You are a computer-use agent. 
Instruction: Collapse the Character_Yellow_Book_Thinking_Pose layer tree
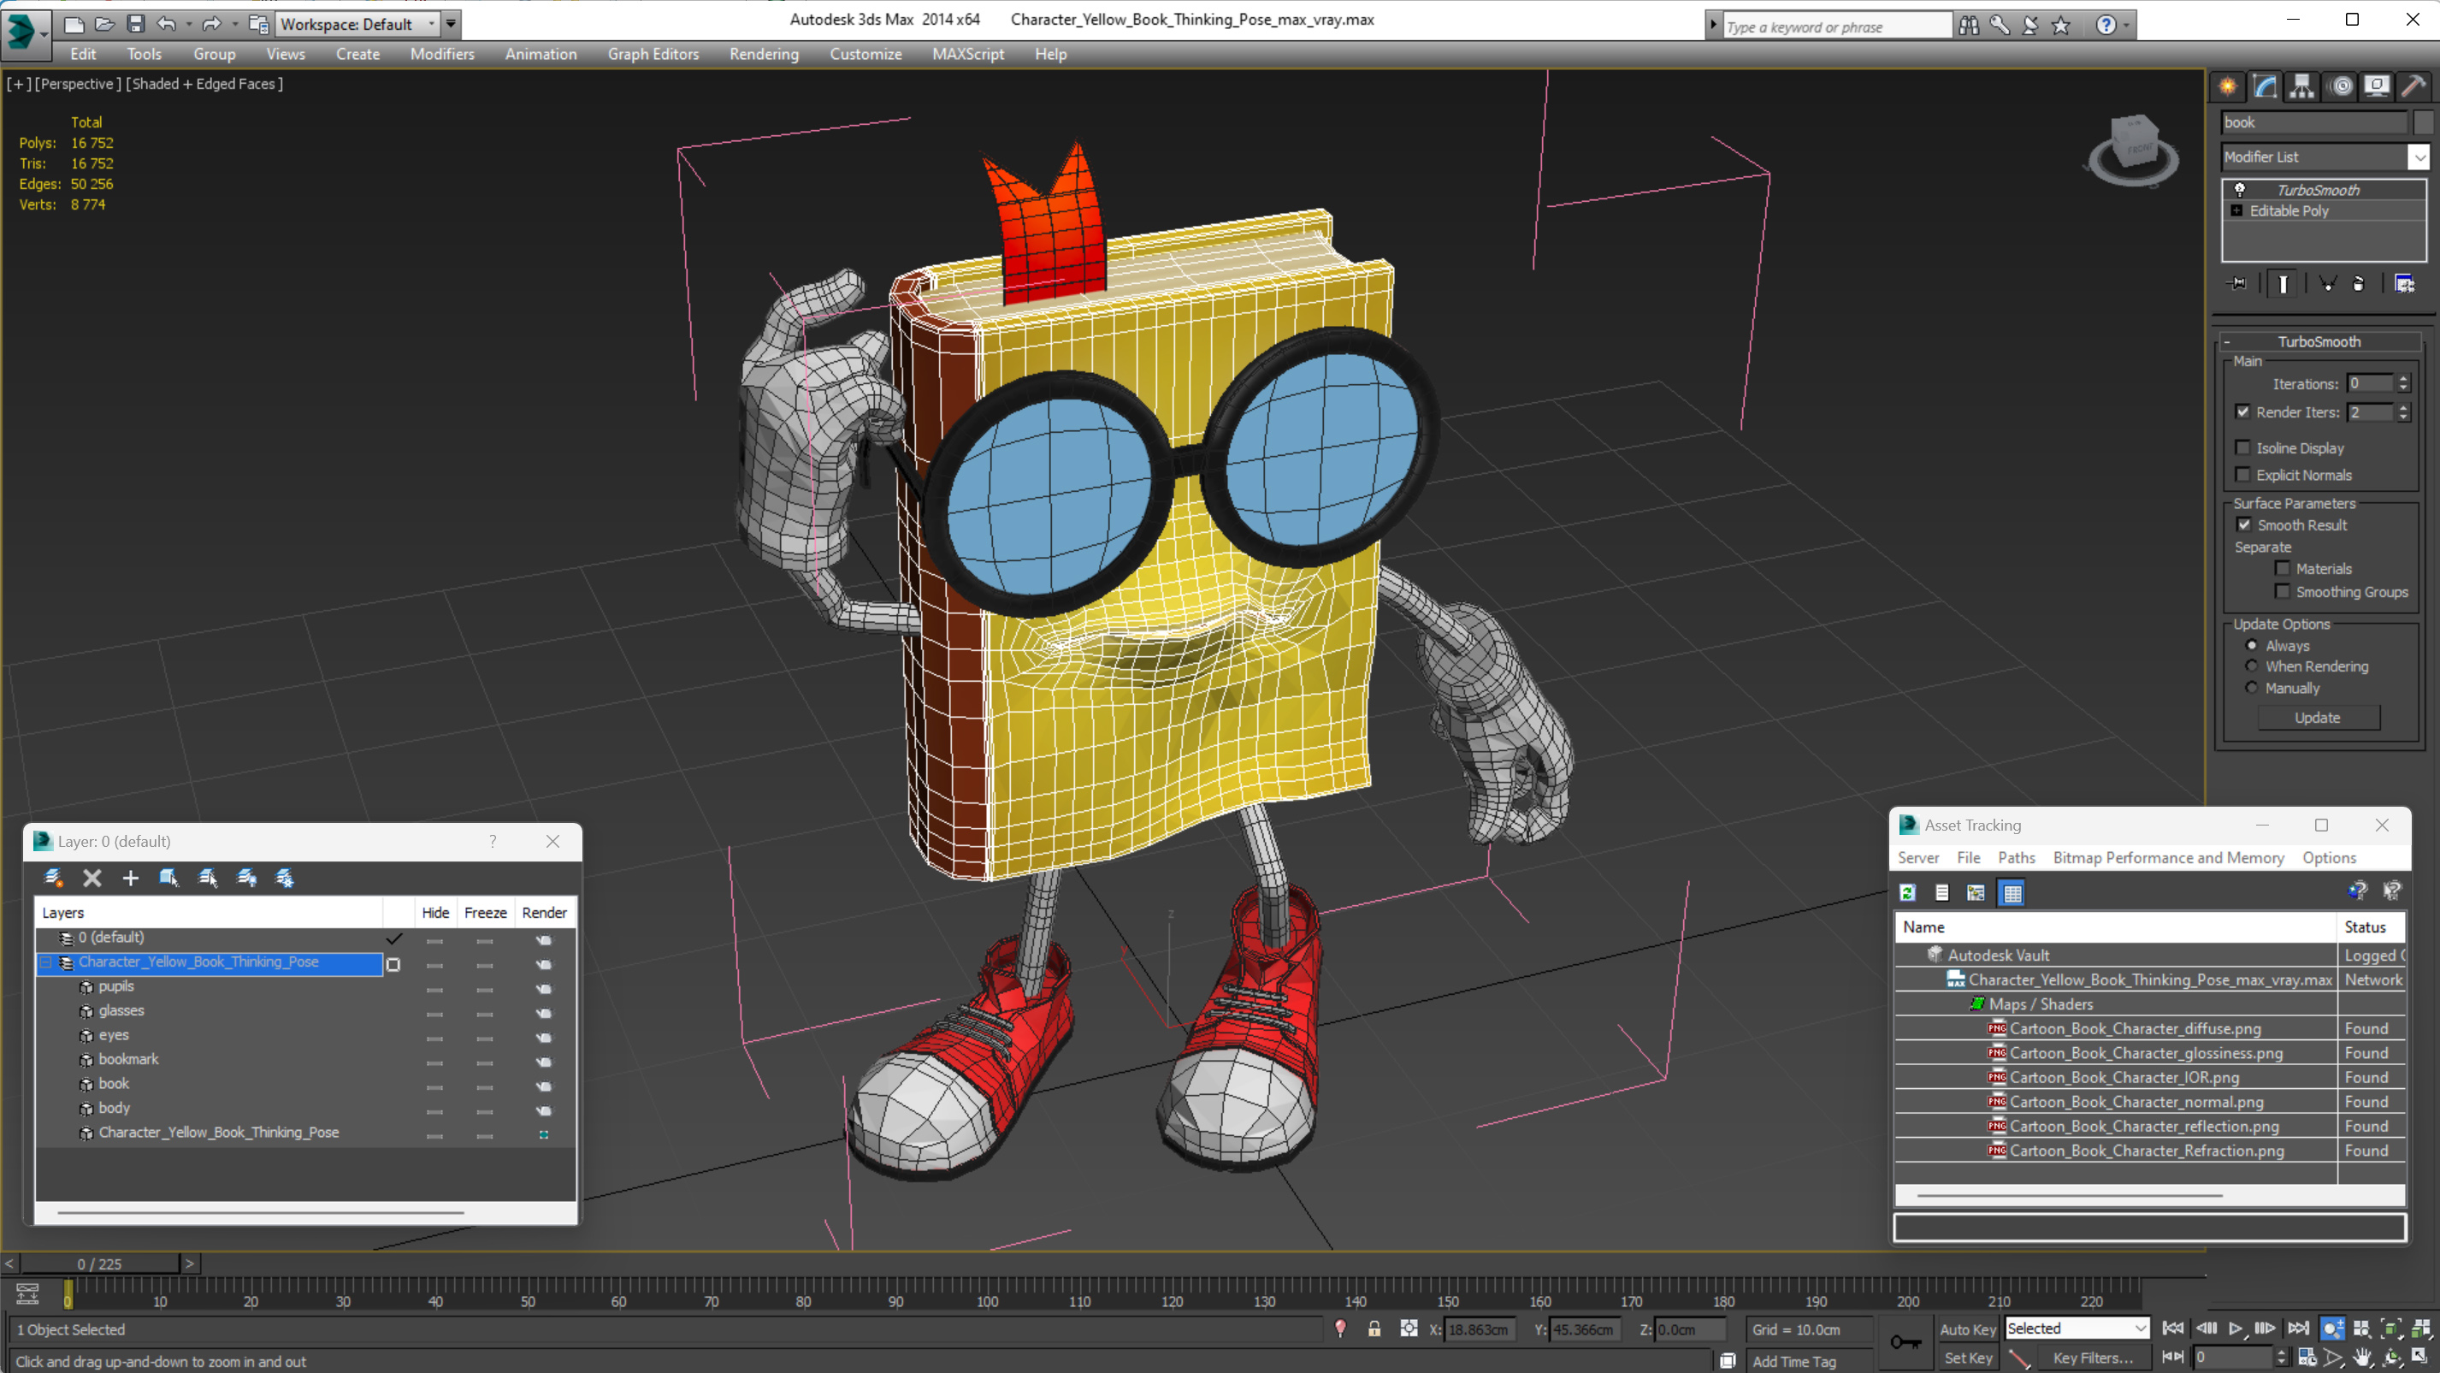tap(45, 962)
